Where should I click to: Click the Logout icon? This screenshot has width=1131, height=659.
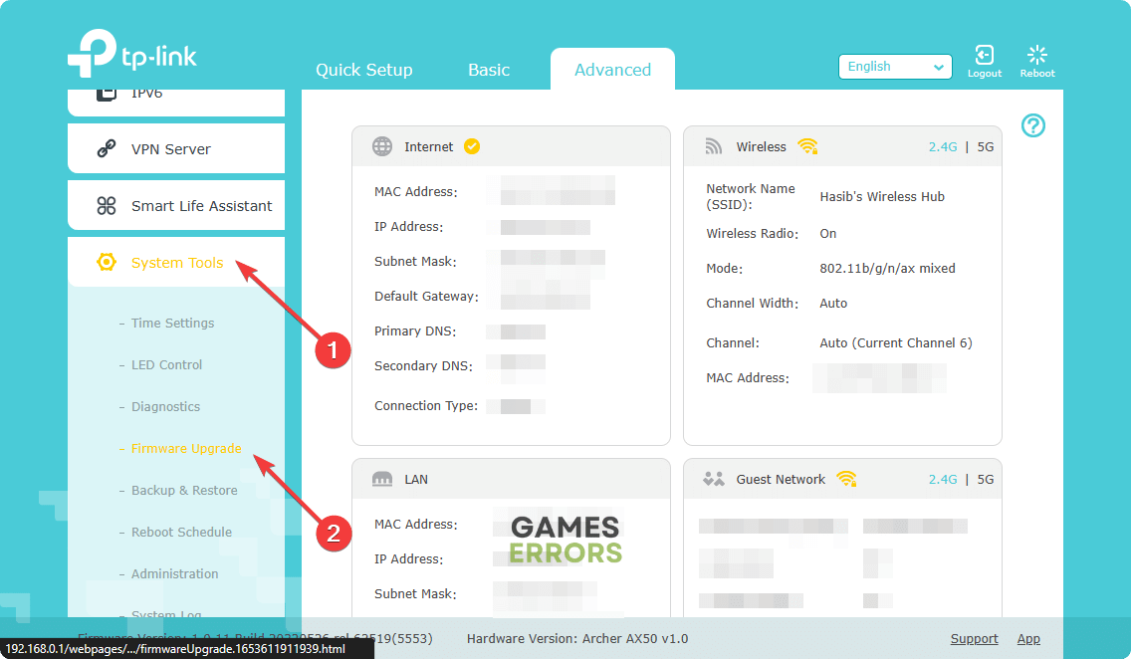984,55
